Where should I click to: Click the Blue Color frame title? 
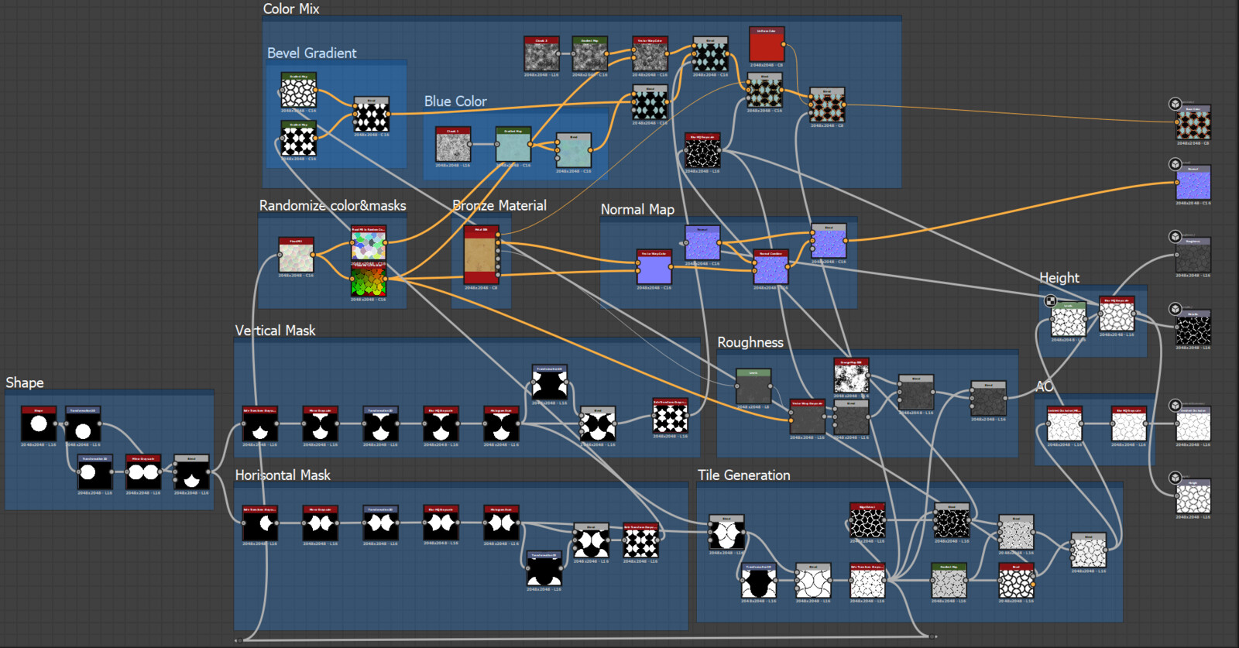point(455,101)
